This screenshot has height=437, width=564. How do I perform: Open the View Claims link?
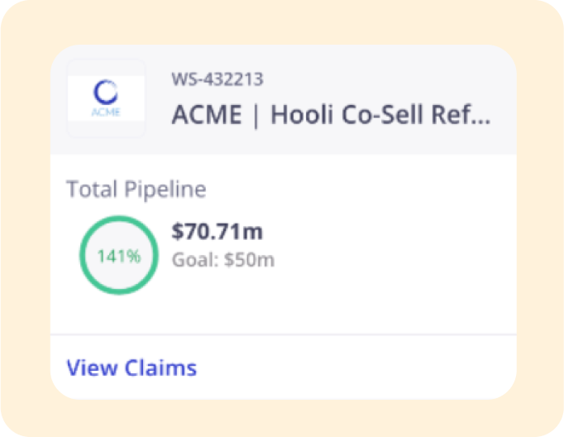coord(131,367)
